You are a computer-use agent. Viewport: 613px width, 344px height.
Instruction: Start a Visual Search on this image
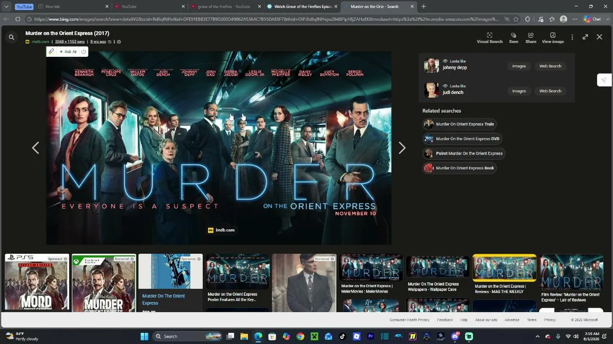[x=489, y=38]
